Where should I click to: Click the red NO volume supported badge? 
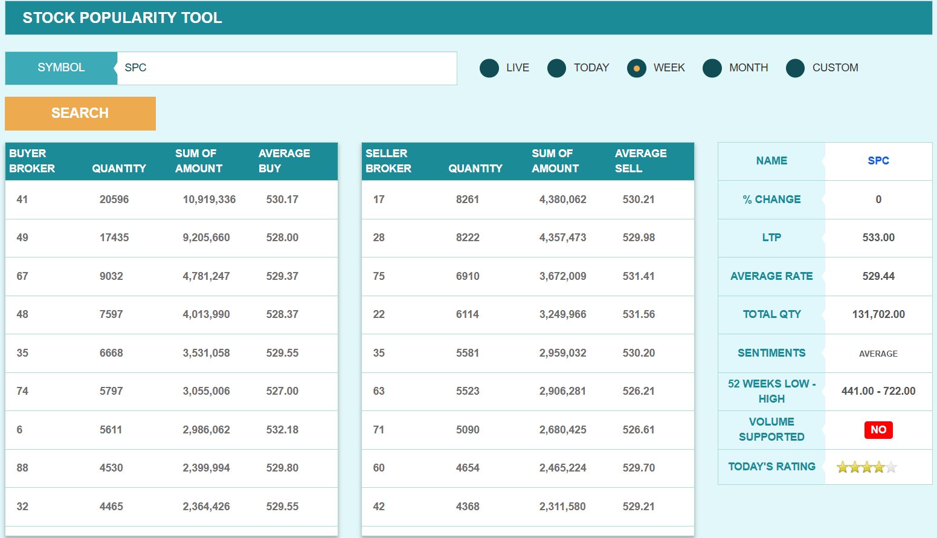pyautogui.click(x=878, y=430)
